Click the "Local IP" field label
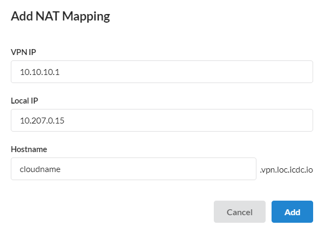Screen dimensions: 325x233 click(24, 100)
